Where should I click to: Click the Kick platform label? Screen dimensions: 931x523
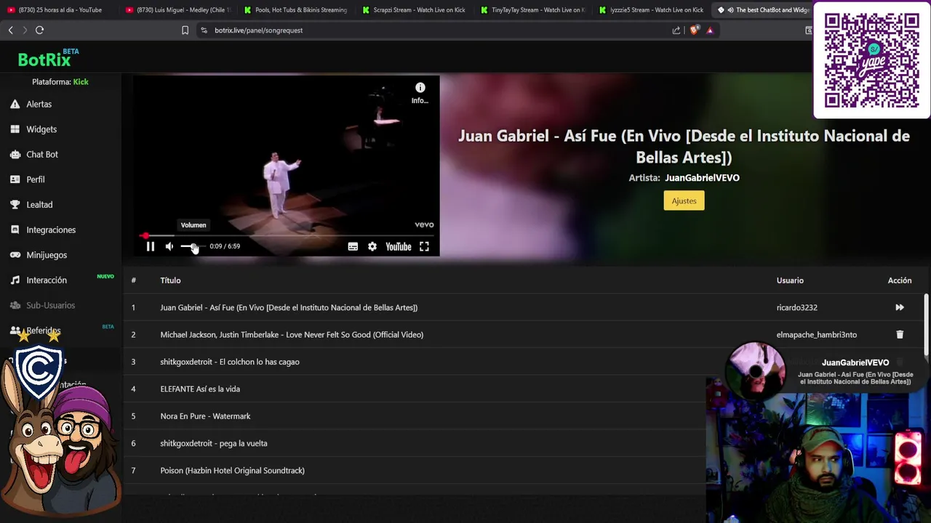tap(81, 82)
